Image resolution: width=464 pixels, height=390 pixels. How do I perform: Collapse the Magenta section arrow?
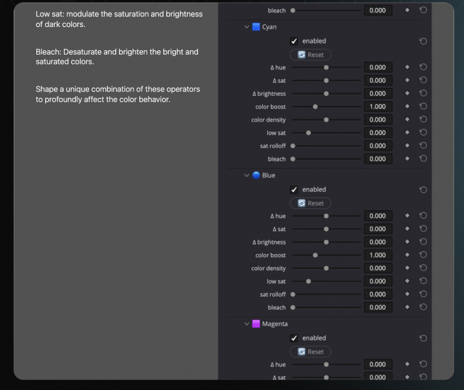click(x=246, y=324)
